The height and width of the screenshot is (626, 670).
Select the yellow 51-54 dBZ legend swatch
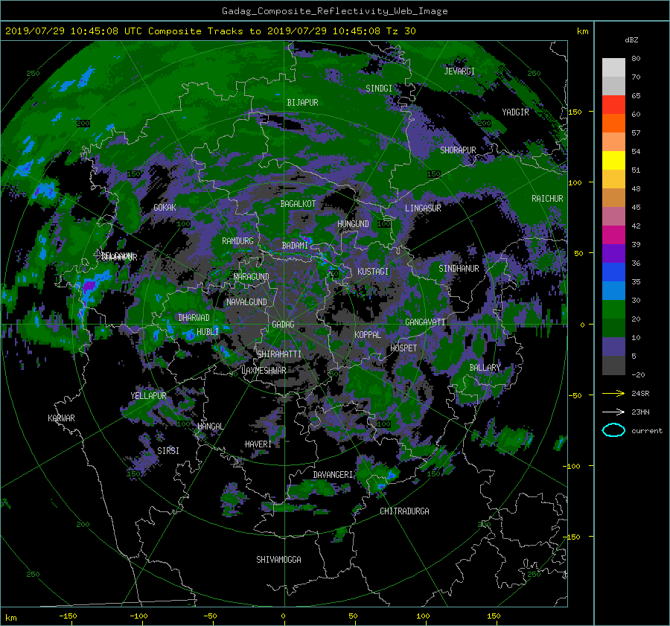point(613,160)
